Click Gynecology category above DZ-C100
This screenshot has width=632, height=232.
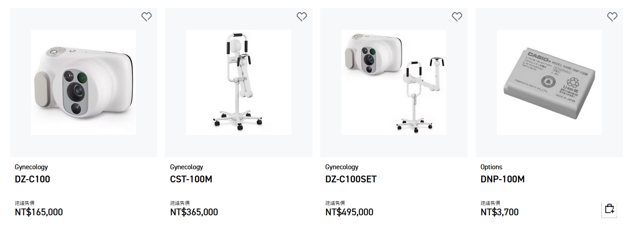click(31, 167)
